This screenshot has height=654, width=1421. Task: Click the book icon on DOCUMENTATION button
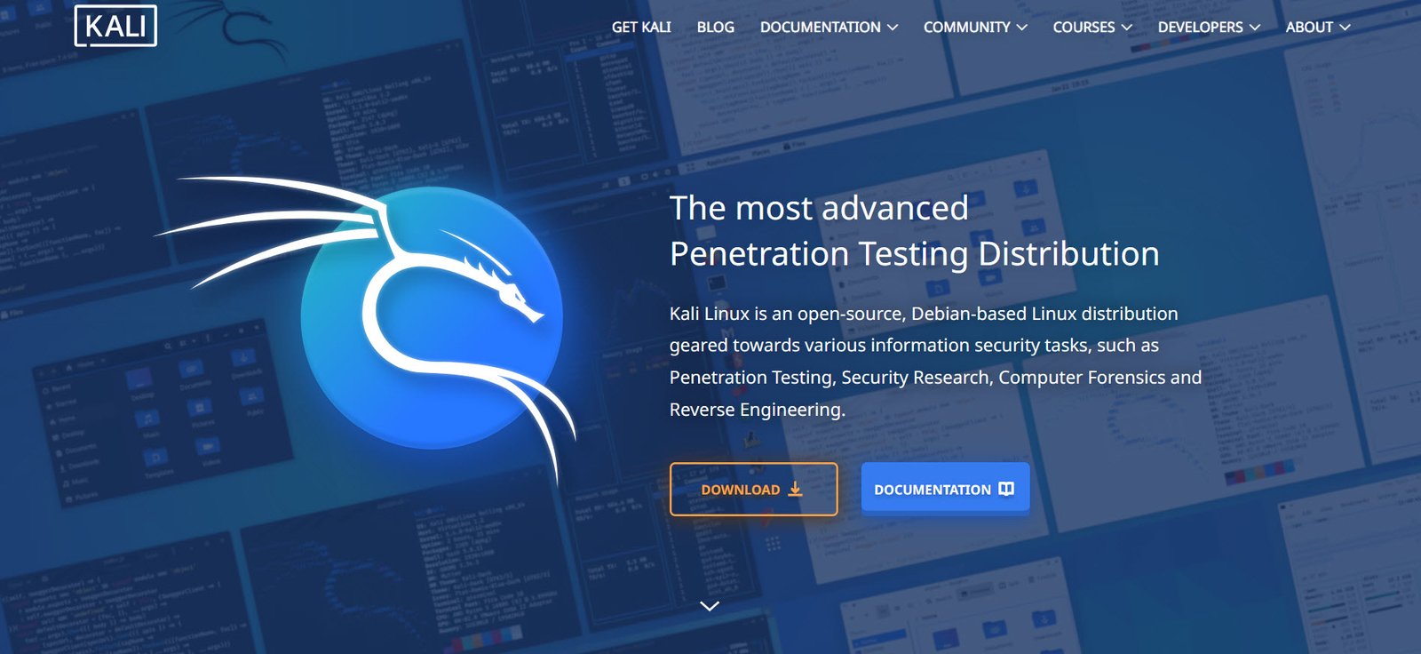pyautogui.click(x=1006, y=489)
